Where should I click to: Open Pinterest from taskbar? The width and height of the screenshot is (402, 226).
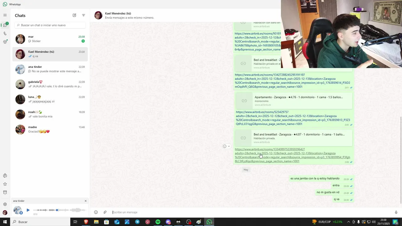click(x=148, y=222)
